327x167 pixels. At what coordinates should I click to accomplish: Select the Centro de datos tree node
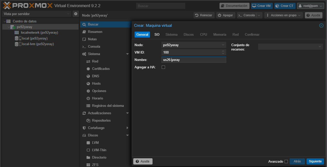tap(25, 21)
